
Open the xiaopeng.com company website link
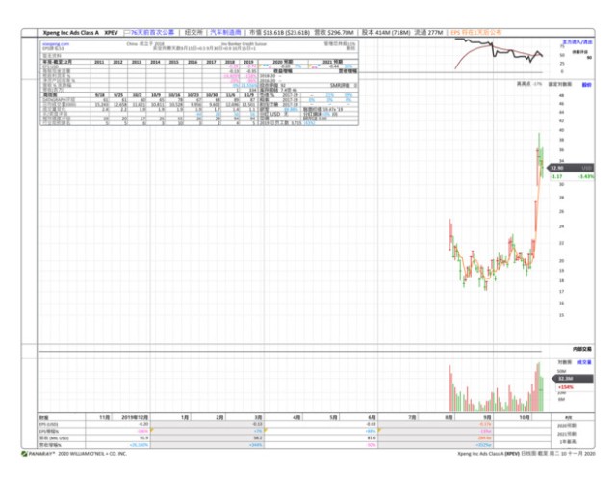[x=56, y=44]
